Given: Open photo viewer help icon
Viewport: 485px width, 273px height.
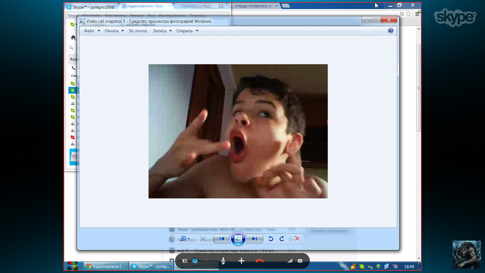Looking at the screenshot, I should click(391, 31).
